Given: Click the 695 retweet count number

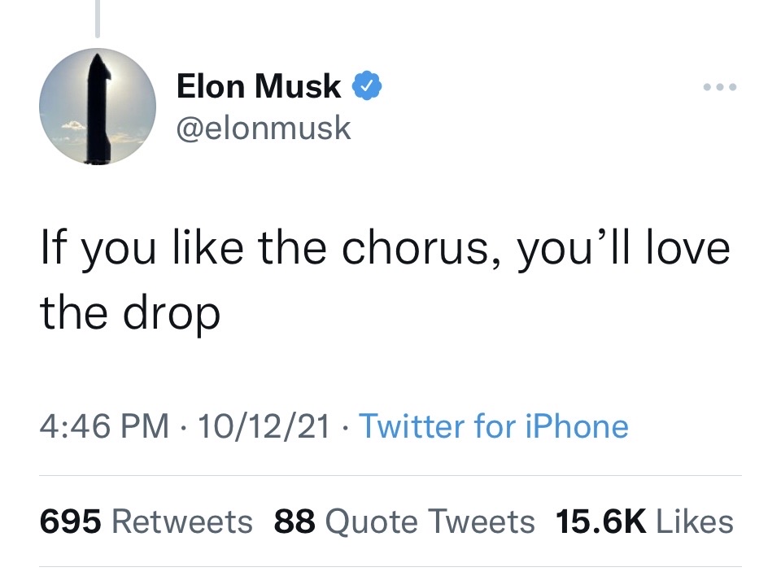Looking at the screenshot, I should (x=71, y=521).
